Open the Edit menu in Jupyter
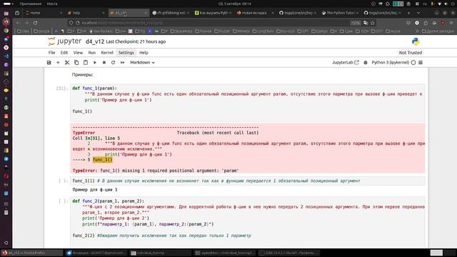 [x=64, y=53]
